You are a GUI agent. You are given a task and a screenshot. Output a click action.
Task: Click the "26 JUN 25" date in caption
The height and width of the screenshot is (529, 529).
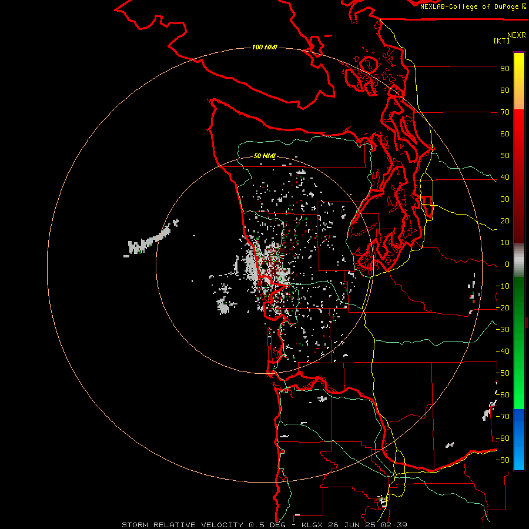(x=351, y=525)
